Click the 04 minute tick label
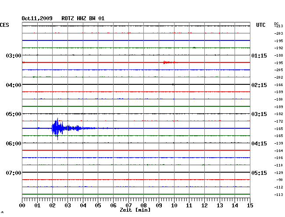 [83, 206]
